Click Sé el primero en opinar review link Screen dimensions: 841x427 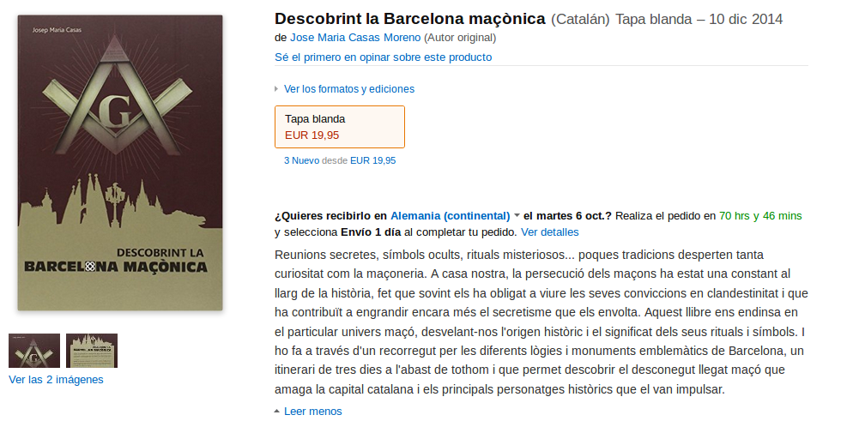383,57
